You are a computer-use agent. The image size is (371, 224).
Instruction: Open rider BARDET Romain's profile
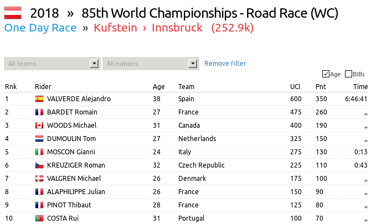(72, 112)
